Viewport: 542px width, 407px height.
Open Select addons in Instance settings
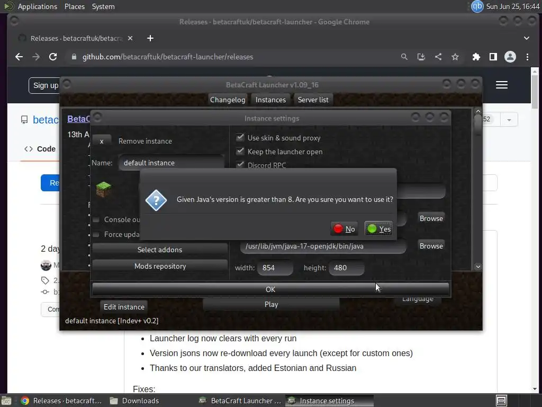coord(160,250)
